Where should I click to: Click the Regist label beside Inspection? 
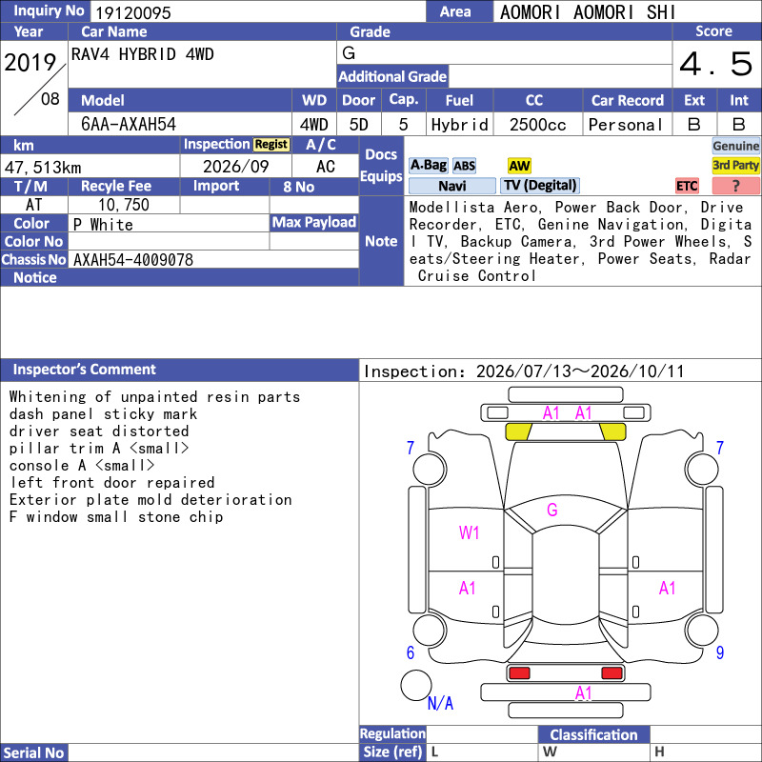[x=271, y=145]
